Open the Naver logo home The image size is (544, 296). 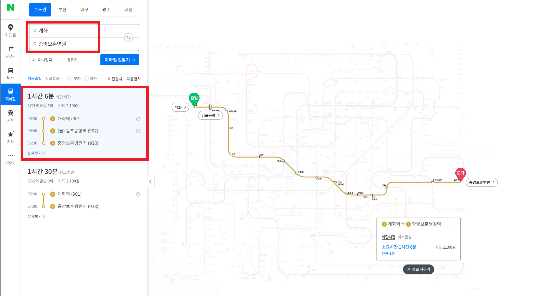pyautogui.click(x=11, y=7)
